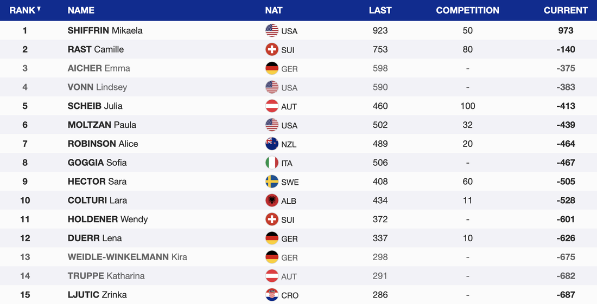Select the Weidle-Winkelmann Kira name link

127,257
